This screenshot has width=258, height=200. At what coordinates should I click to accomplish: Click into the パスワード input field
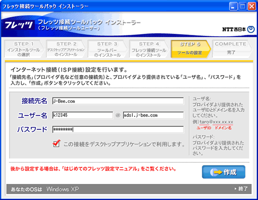118,129
